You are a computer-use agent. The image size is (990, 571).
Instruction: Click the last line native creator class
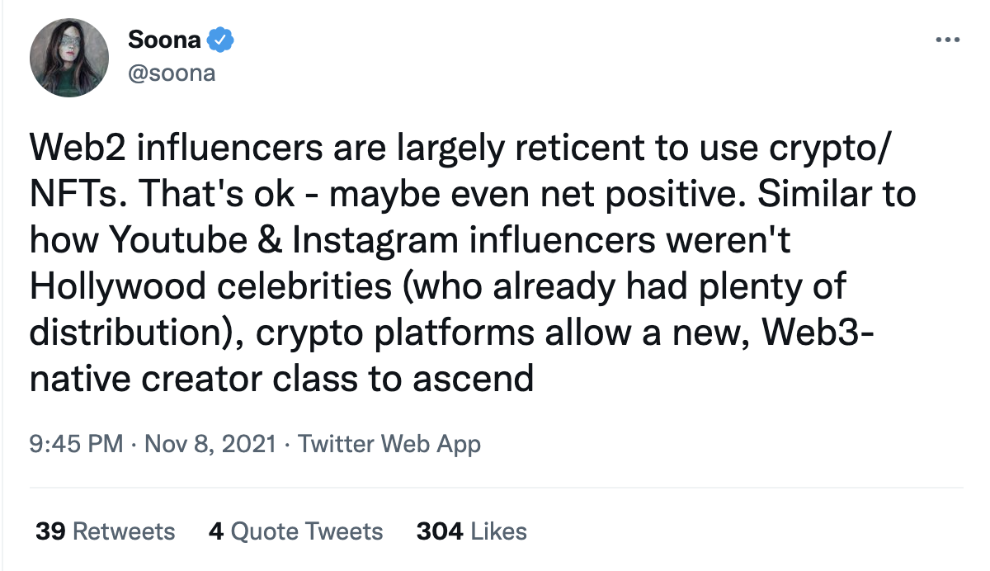point(282,379)
